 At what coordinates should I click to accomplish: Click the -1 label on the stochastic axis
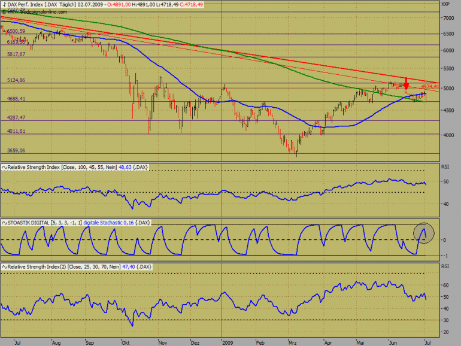pos(445,256)
